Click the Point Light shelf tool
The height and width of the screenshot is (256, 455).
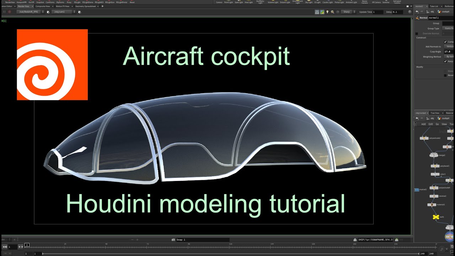(229, 2)
